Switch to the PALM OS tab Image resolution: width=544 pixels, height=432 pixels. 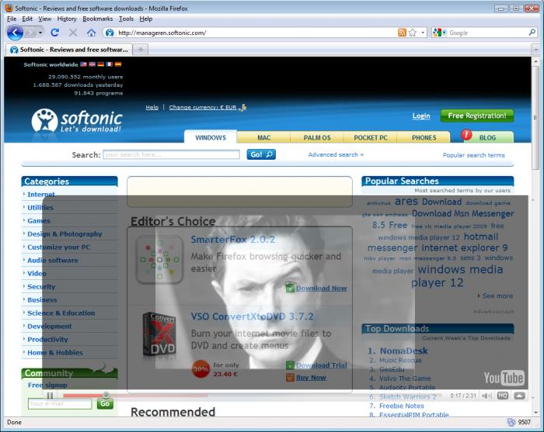317,137
